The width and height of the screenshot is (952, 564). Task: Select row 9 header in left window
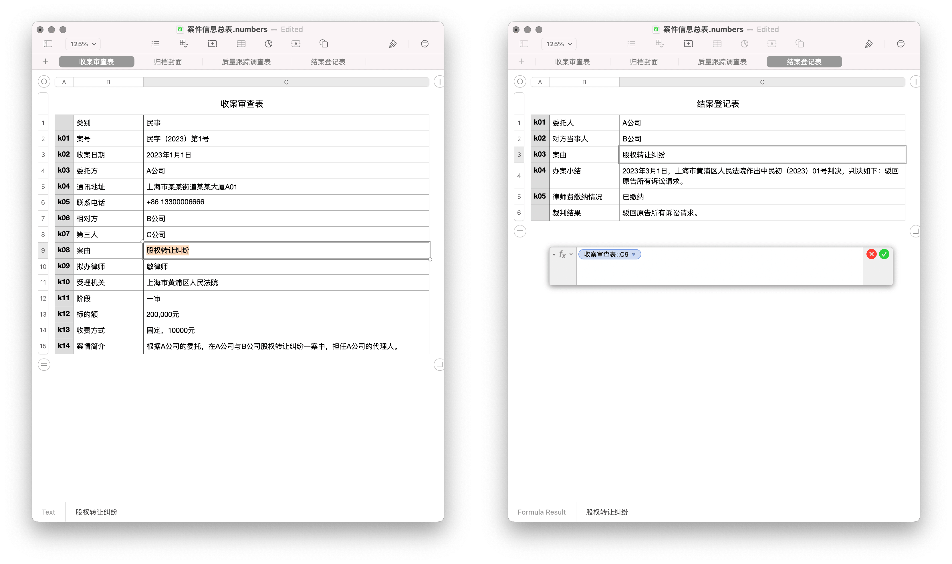pyautogui.click(x=43, y=251)
